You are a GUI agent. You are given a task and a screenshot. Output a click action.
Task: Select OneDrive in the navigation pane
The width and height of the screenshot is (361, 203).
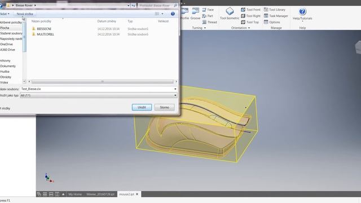click(6, 44)
